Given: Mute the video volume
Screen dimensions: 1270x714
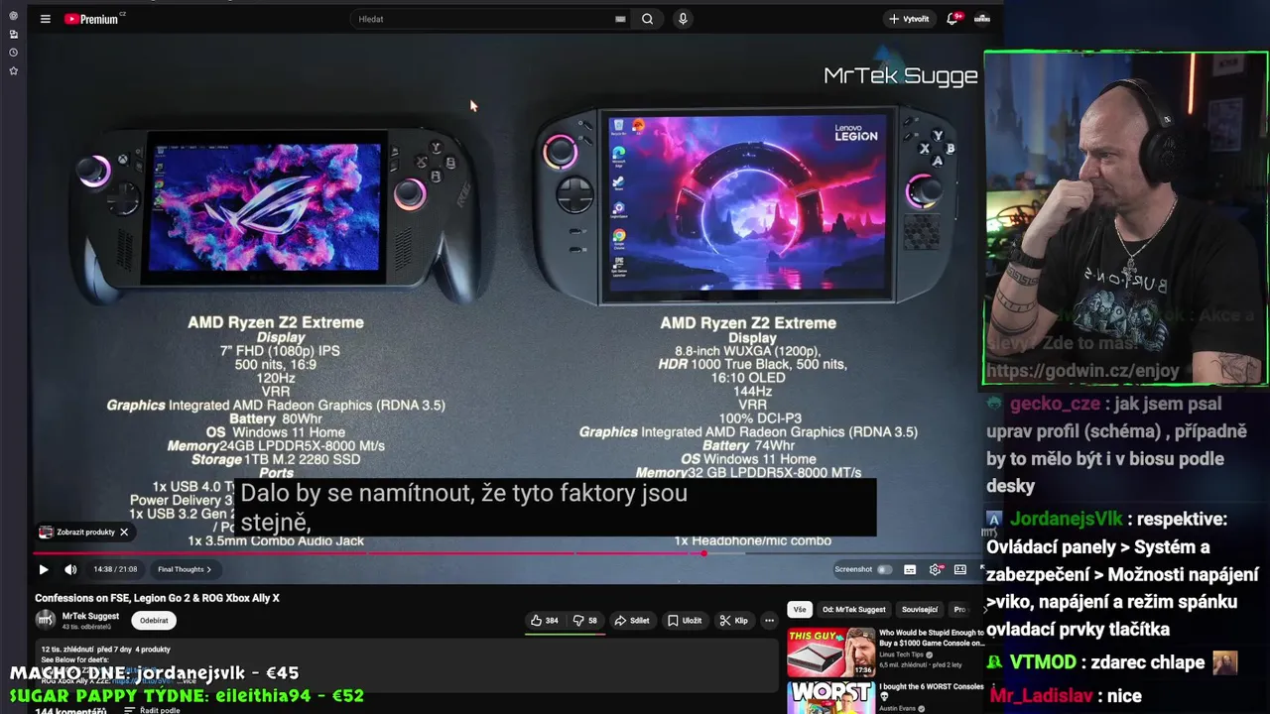Looking at the screenshot, I should [70, 569].
